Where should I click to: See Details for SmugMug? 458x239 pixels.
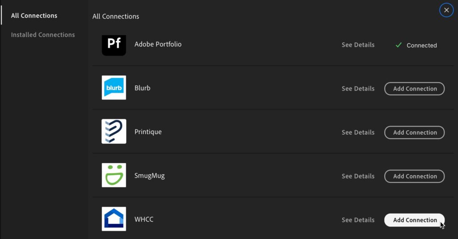point(358,176)
